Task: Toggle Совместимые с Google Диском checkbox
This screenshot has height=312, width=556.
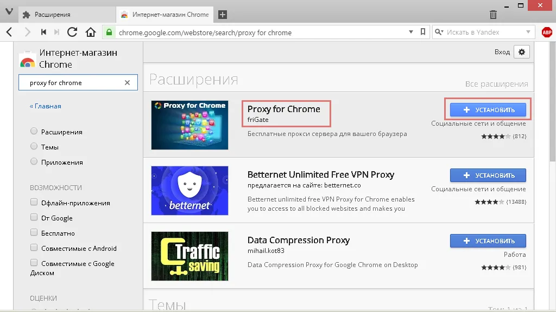Action: point(34,263)
